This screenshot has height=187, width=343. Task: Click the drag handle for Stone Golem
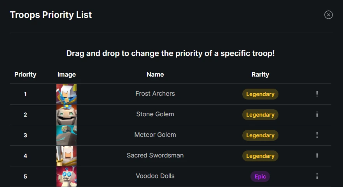tap(317, 115)
